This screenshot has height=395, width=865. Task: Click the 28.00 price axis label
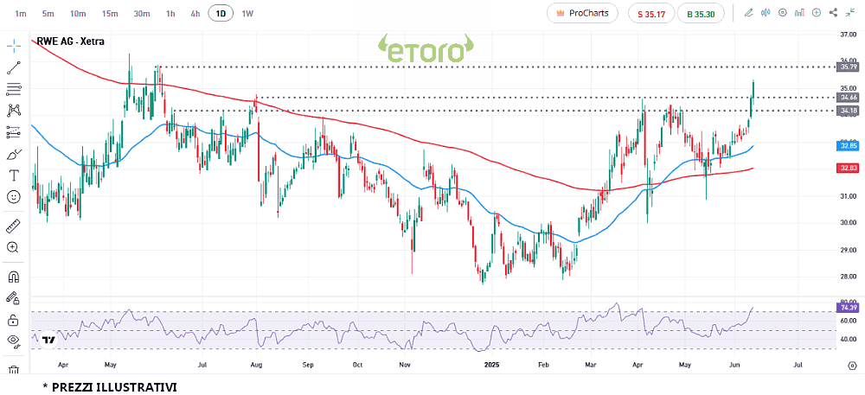[x=847, y=277]
